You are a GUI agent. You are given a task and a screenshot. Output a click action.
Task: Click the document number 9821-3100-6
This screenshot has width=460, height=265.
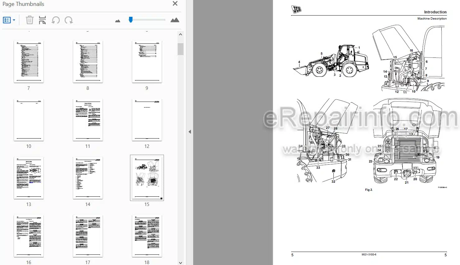(x=369, y=254)
